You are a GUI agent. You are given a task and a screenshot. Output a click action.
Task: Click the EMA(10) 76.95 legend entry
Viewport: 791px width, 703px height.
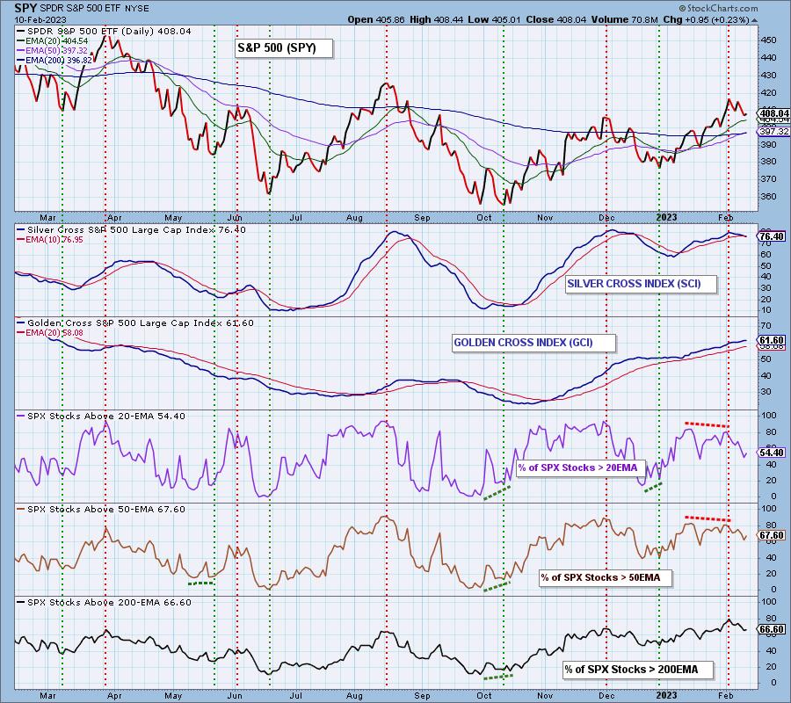[x=50, y=240]
